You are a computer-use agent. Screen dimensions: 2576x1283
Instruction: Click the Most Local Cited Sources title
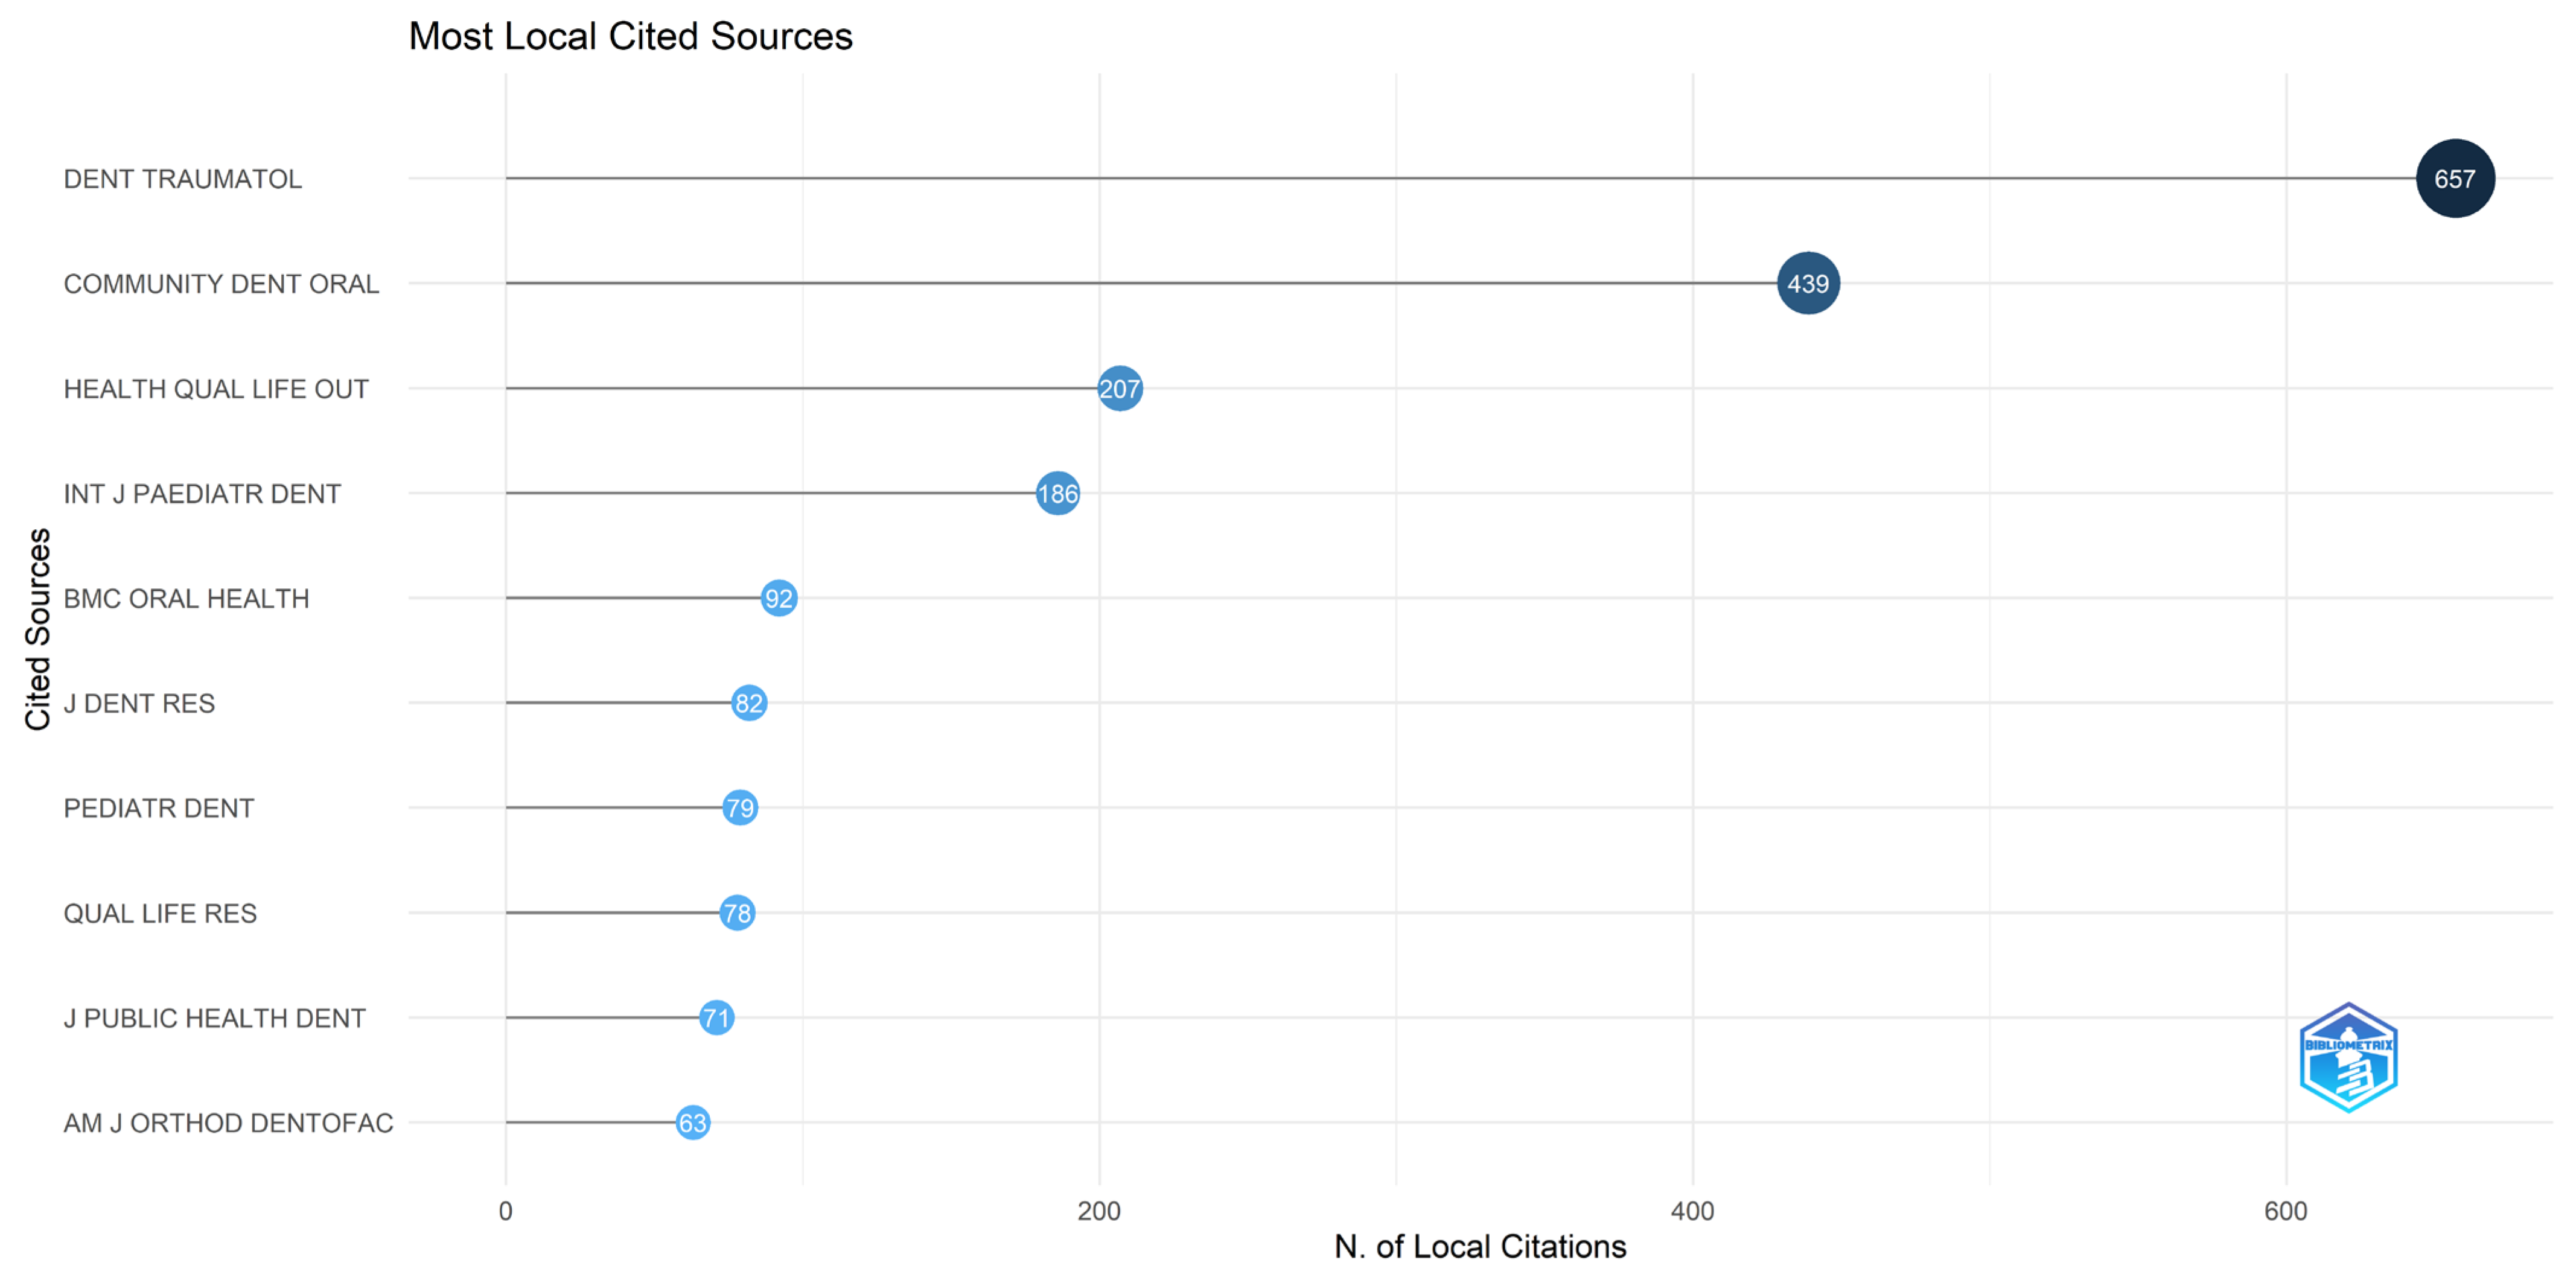click(x=630, y=37)
